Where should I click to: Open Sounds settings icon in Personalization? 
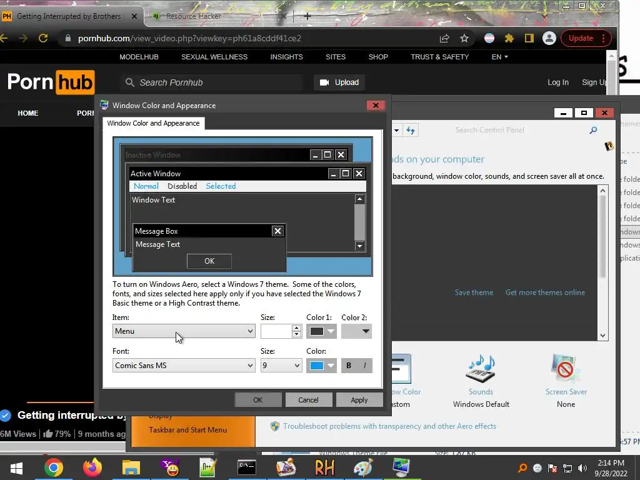point(481,369)
